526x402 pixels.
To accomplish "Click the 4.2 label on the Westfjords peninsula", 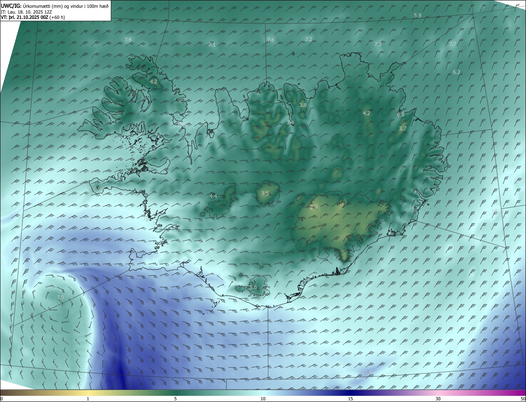I will point(154,82).
